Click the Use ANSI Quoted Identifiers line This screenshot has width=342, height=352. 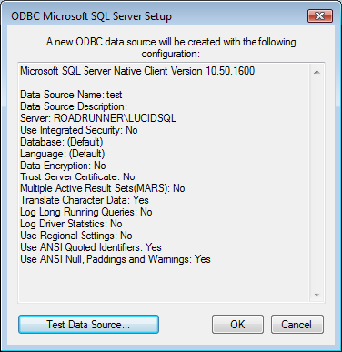tap(91, 247)
